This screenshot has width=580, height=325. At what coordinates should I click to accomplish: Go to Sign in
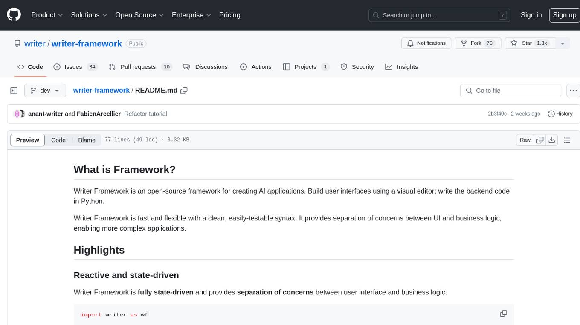[x=531, y=15]
